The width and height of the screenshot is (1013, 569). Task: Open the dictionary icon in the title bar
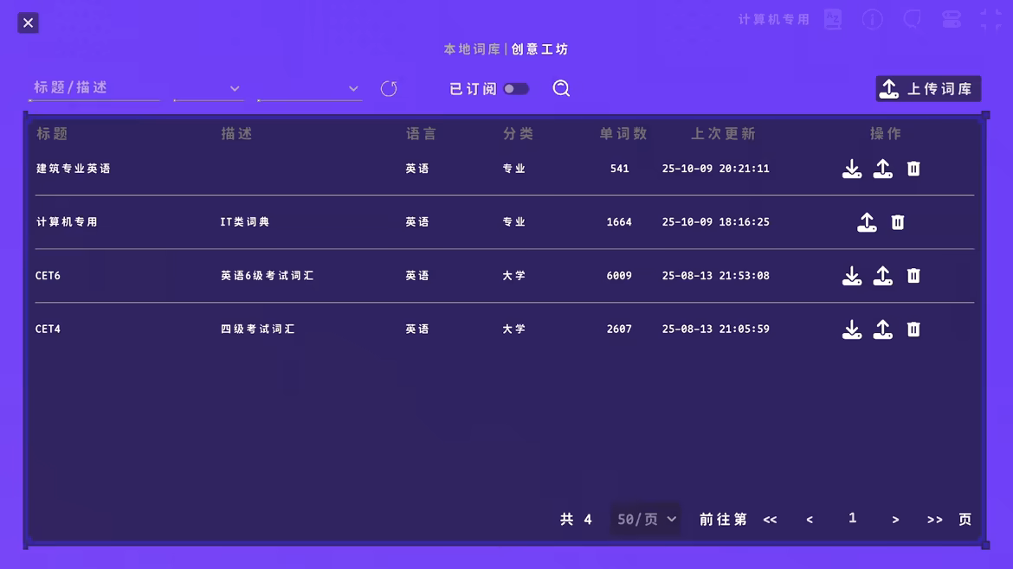coord(832,19)
